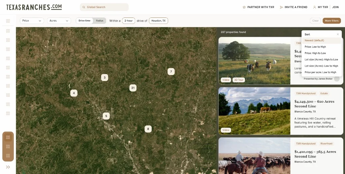Sort by Price: High to Low

321,53
